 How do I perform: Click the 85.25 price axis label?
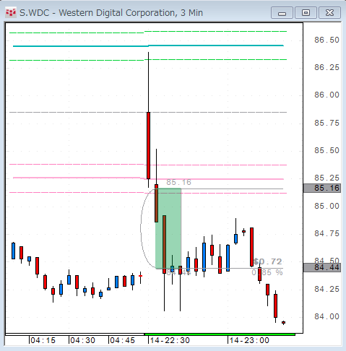click(326, 178)
